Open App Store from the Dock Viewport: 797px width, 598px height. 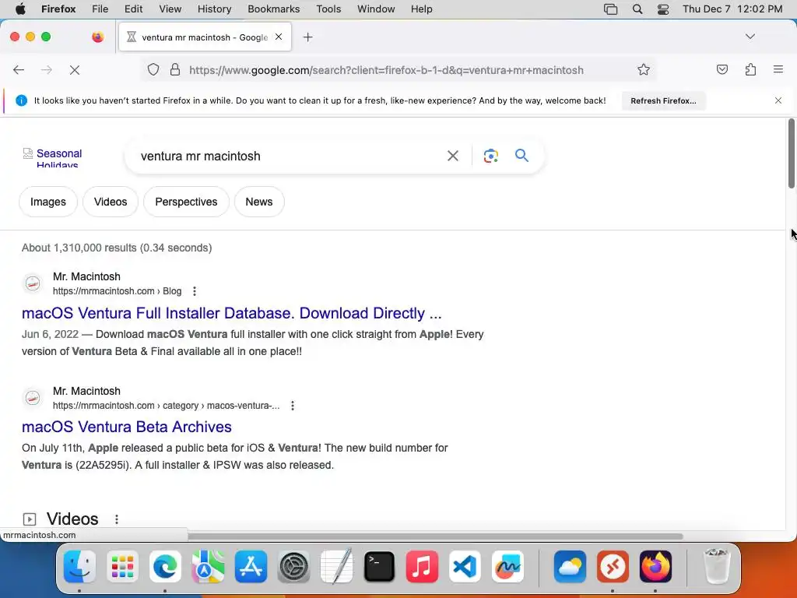coord(251,567)
